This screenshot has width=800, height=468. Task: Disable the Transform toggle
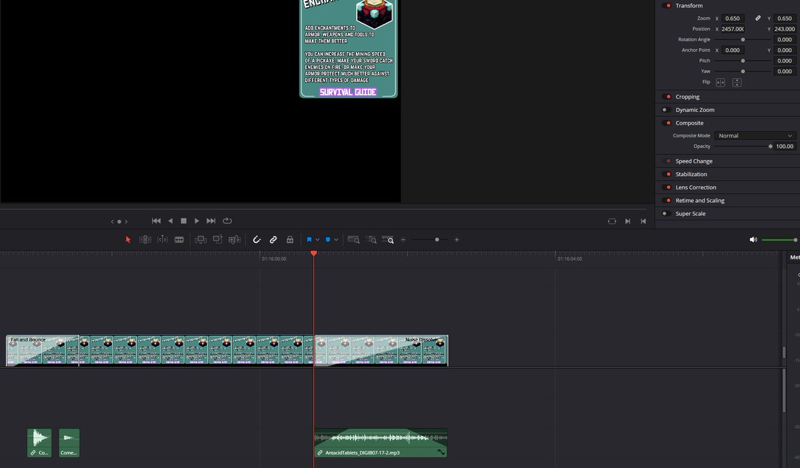[x=667, y=6]
